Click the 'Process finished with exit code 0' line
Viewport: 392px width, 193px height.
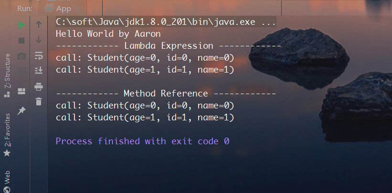tap(142, 141)
